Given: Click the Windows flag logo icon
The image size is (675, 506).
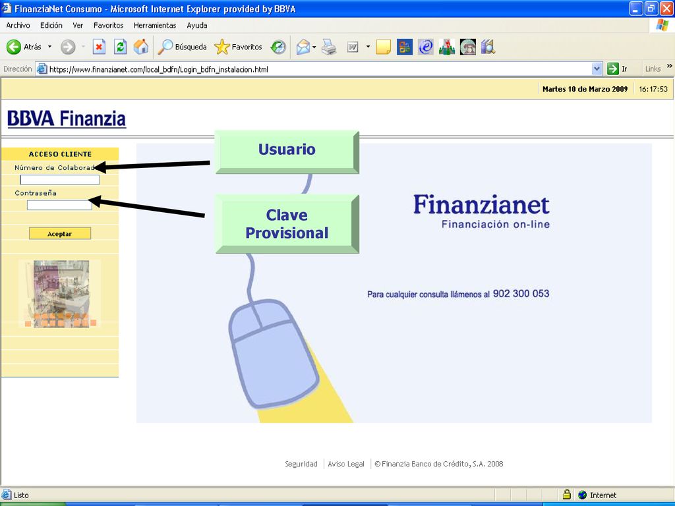Looking at the screenshot, I should (662, 25).
